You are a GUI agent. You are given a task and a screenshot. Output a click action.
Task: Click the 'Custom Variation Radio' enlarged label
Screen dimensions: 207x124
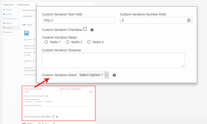(60, 37)
